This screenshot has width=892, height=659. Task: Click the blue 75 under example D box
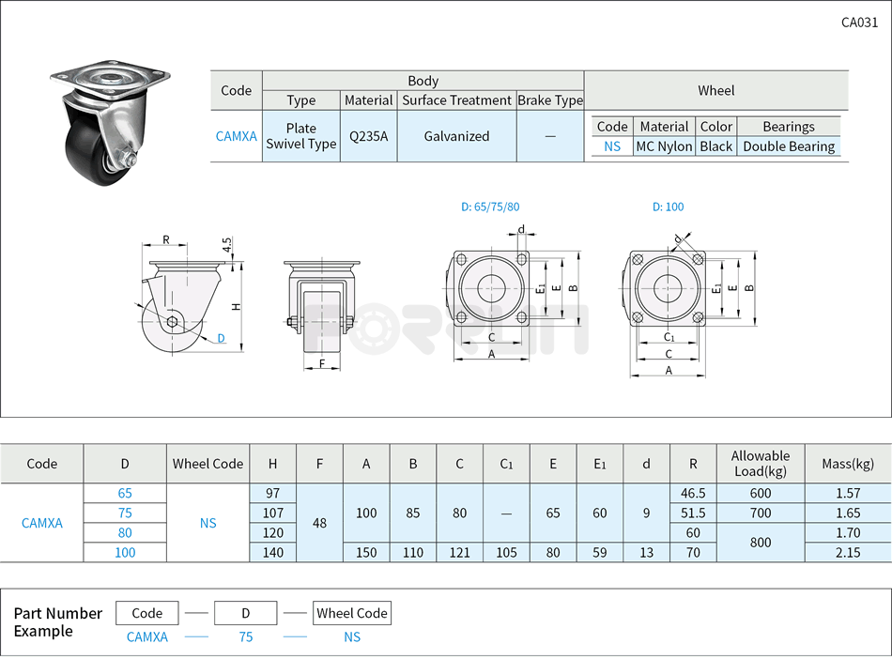point(245,636)
